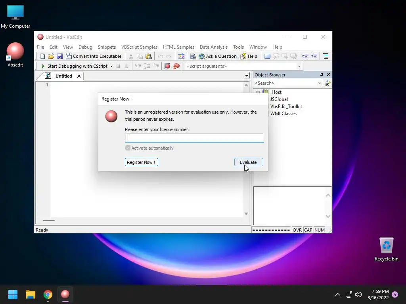
Task: Click the document-with-magnifier find icon
Action: pyautogui.click(x=193, y=56)
